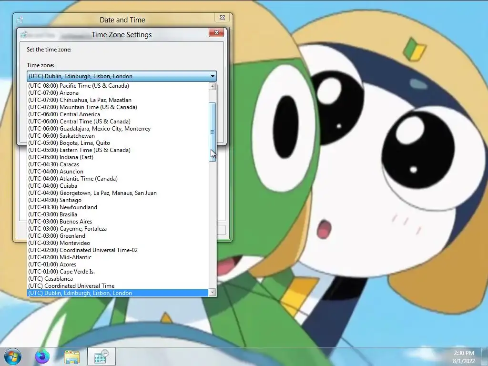Click the Date and Time taskbar icon
The image size is (488, 366).
coord(102,356)
